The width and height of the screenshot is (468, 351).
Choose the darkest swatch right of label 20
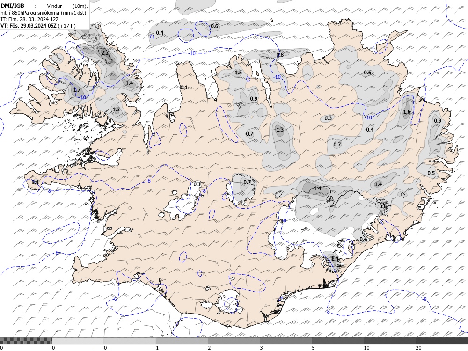click(442, 341)
